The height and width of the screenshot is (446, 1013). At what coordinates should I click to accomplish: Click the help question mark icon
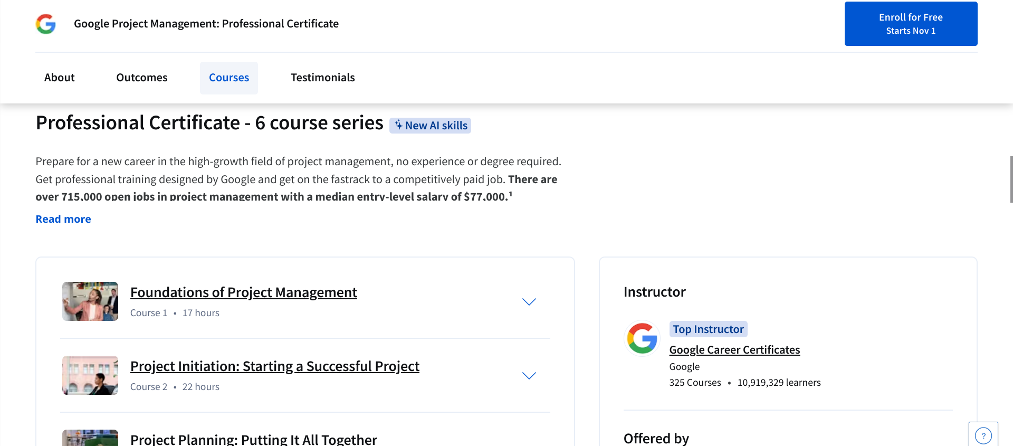983,435
